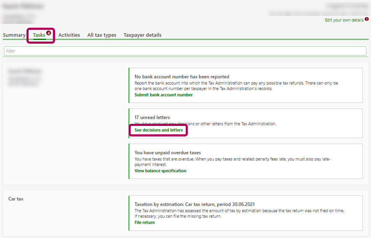The image size is (371, 238).
Task: Switch to the Activities tab
Action: [x=69, y=35]
